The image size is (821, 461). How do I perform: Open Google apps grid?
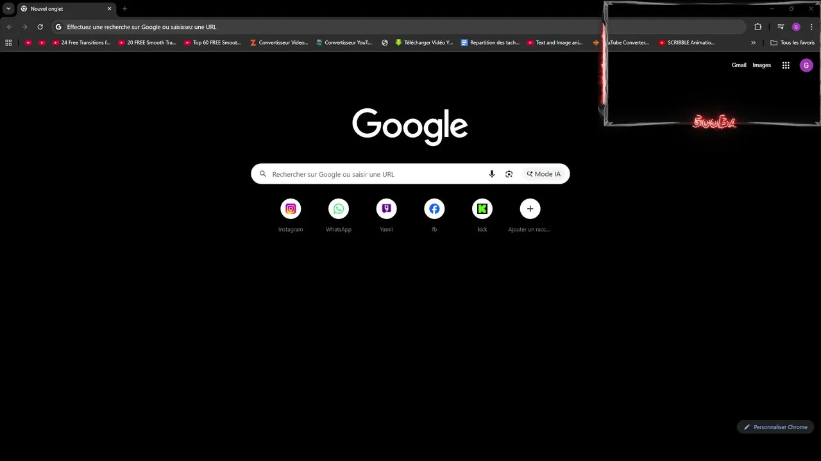coord(786,65)
